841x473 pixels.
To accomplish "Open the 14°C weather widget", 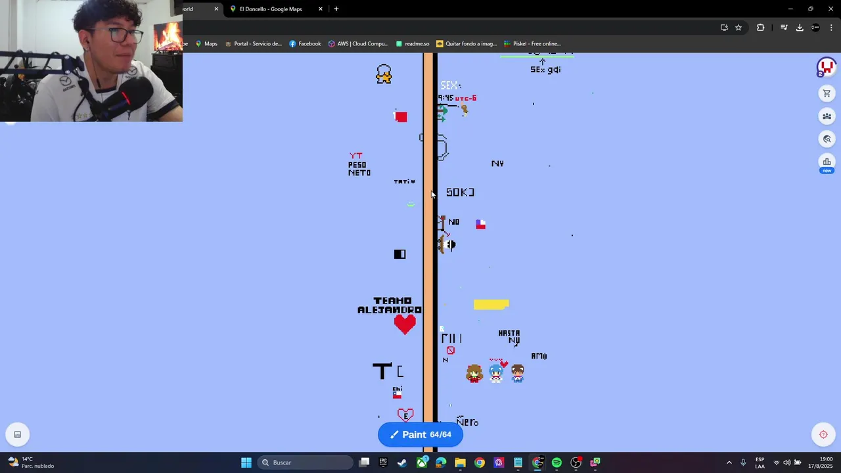I will pyautogui.click(x=32, y=462).
